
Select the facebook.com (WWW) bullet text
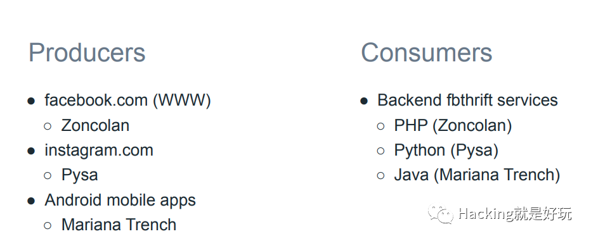[127, 101]
